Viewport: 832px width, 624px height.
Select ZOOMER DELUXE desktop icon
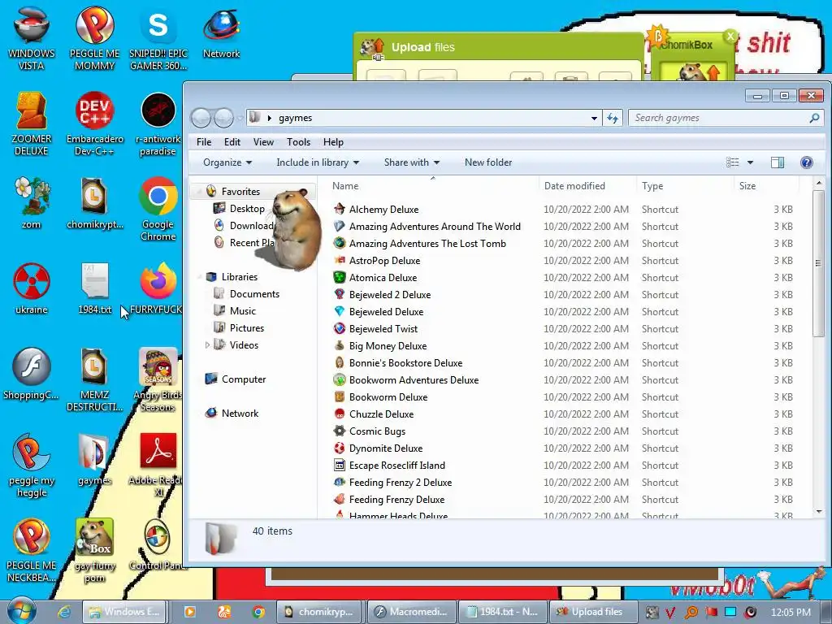[32, 123]
